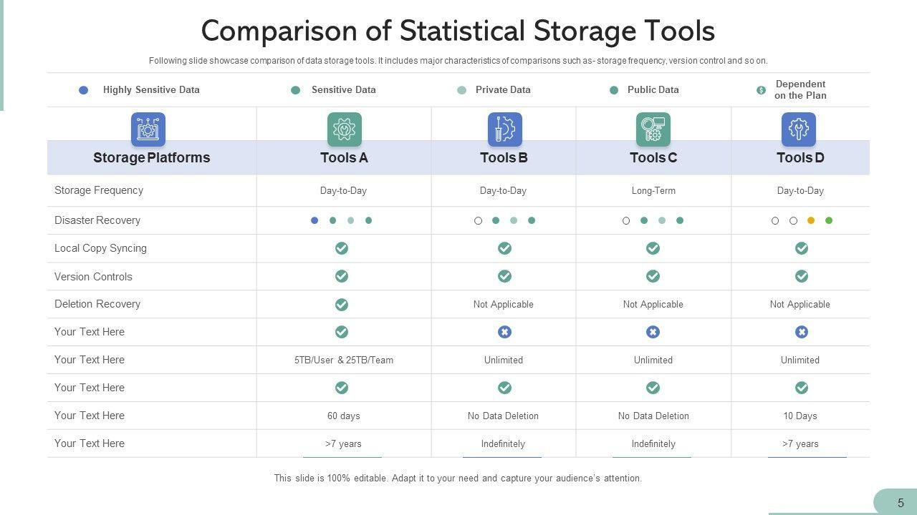Click Tools C Version Controls checkmark
This screenshot has width=917, height=515.
(x=653, y=276)
